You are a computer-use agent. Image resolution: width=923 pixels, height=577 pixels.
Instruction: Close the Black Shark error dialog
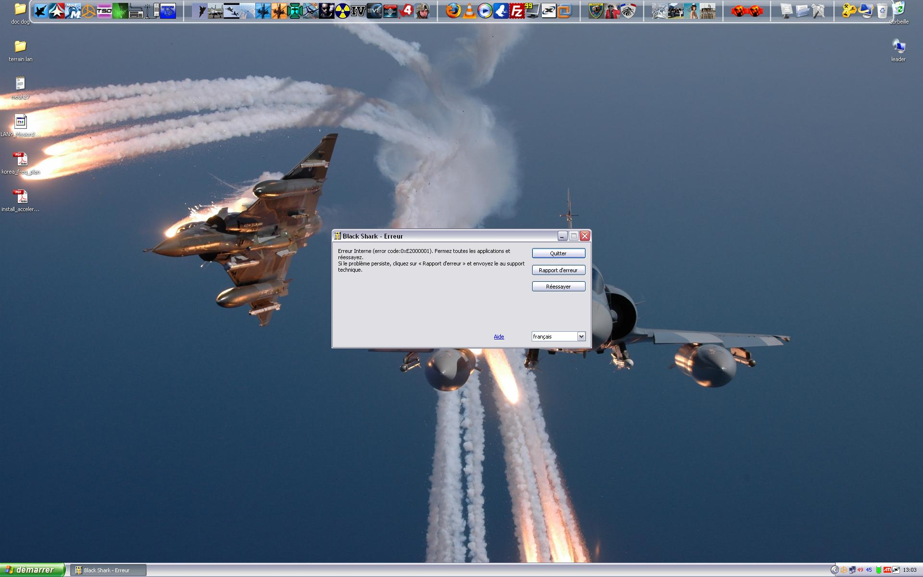coord(585,236)
